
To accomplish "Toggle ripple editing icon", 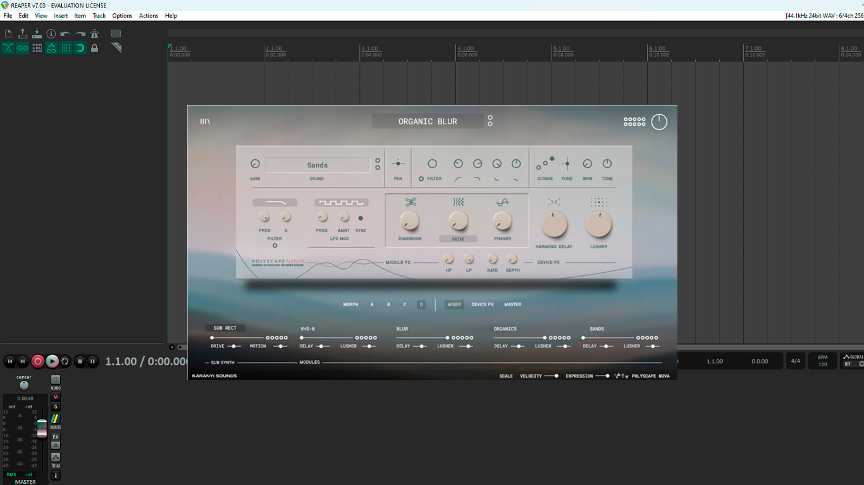I will point(37,48).
